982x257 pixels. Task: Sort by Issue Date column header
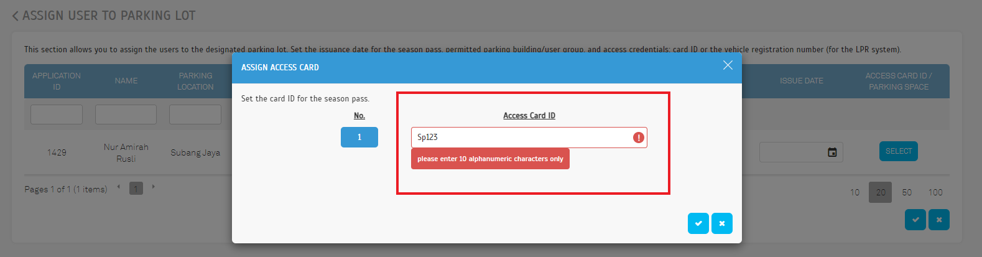tap(802, 81)
